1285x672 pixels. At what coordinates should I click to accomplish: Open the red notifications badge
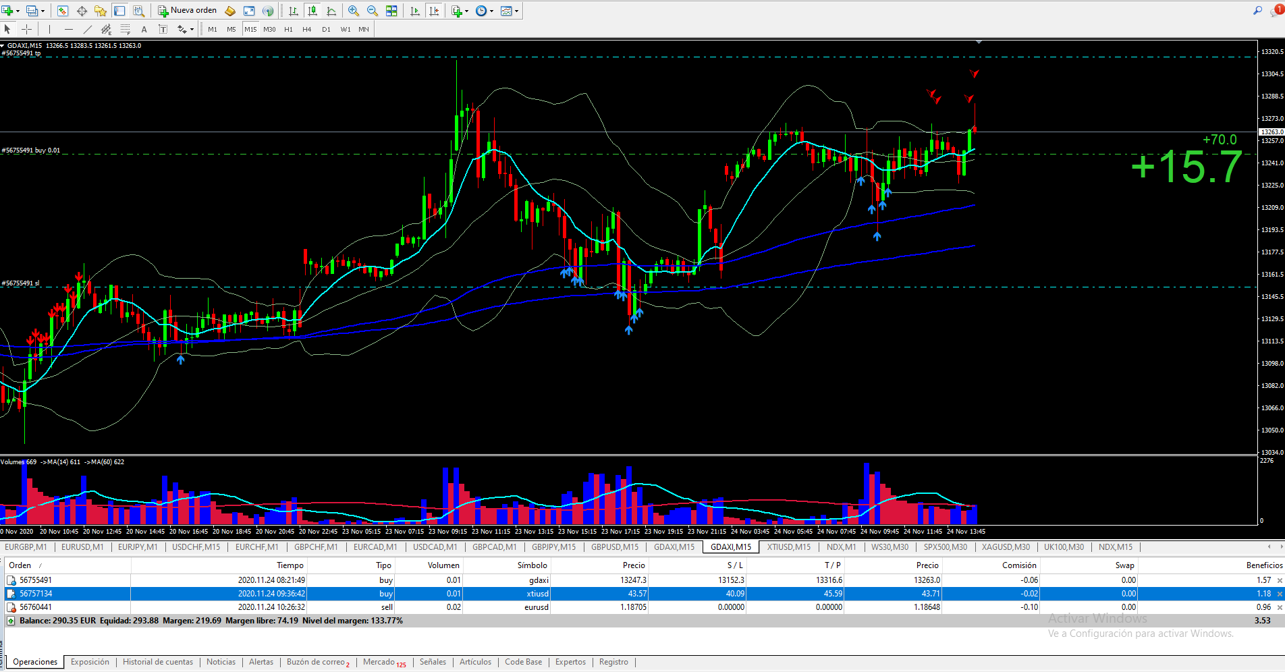click(1278, 9)
